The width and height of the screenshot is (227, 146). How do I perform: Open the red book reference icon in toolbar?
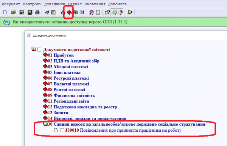point(69,12)
